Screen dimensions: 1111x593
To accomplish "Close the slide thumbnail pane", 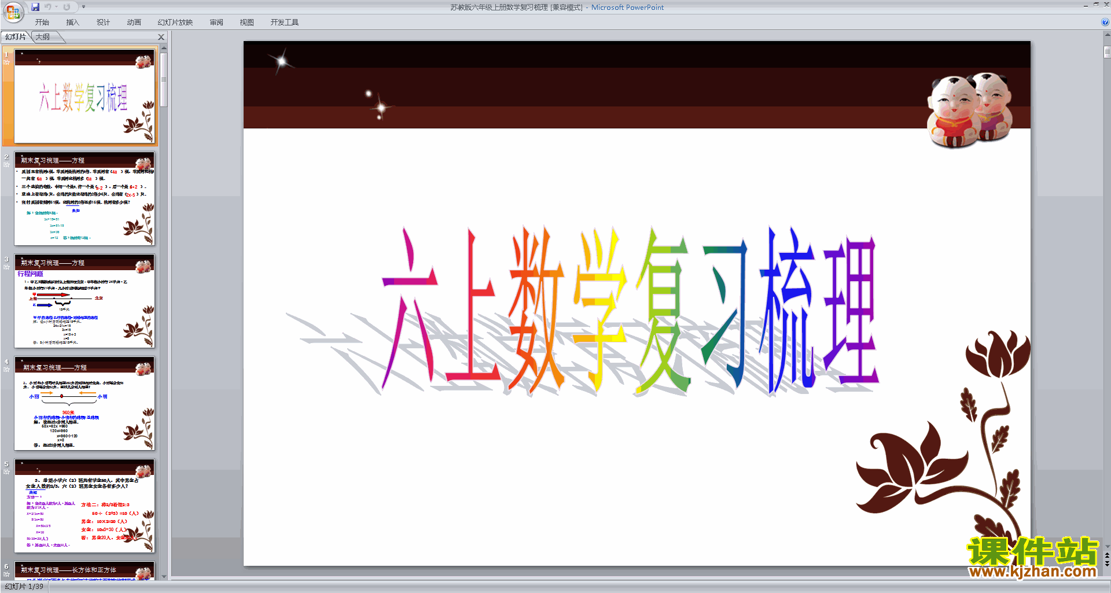I will click(x=161, y=37).
